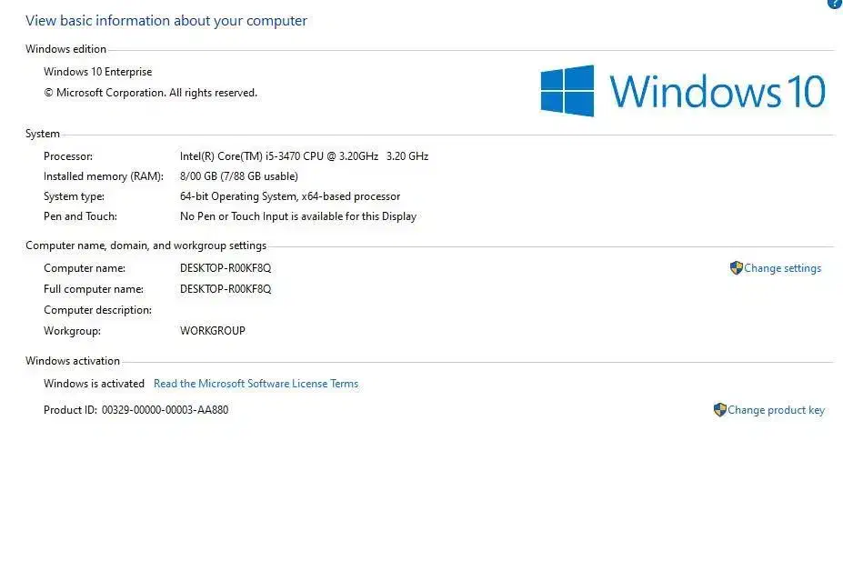Click the WORKGROUP value

(x=213, y=331)
